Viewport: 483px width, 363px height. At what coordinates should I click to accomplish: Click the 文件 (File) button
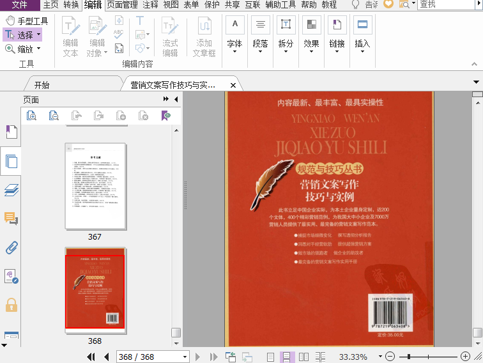pyautogui.click(x=20, y=5)
